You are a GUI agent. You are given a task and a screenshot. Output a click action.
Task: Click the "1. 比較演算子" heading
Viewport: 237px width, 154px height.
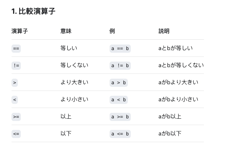[x=33, y=12]
